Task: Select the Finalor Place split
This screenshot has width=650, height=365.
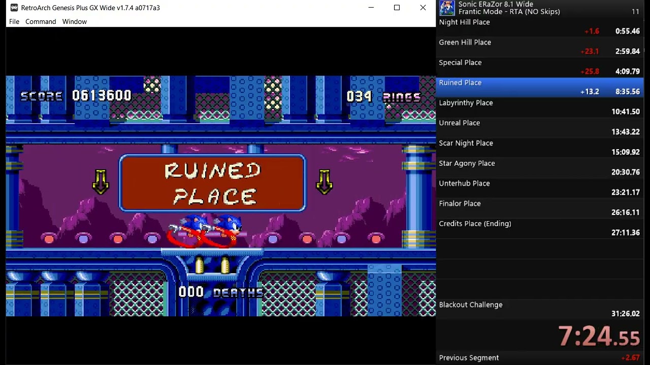Action: (x=539, y=208)
